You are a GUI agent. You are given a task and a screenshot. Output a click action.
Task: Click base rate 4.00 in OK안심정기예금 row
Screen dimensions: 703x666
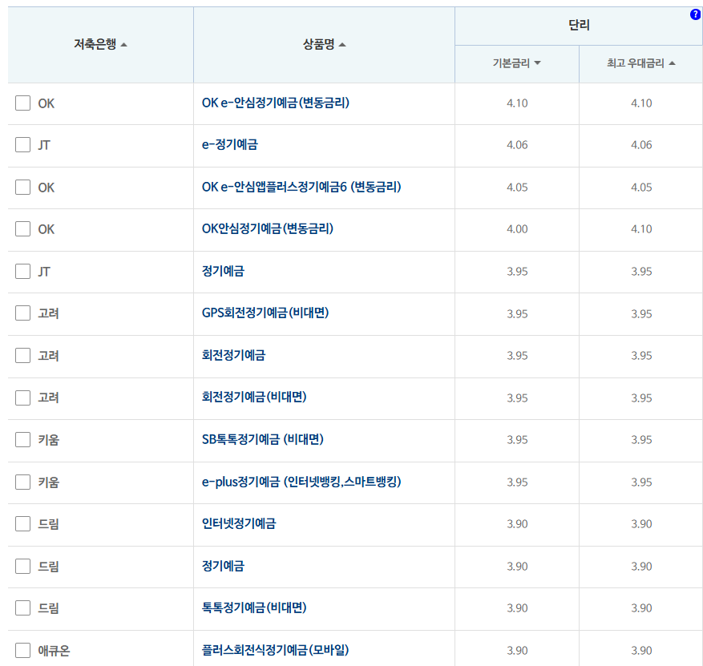click(x=517, y=229)
